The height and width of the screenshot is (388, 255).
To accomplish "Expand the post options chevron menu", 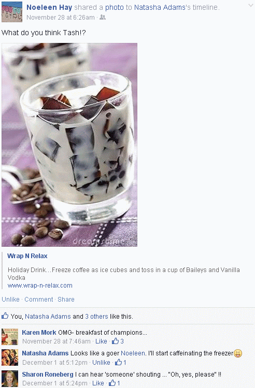I will [250, 6].
